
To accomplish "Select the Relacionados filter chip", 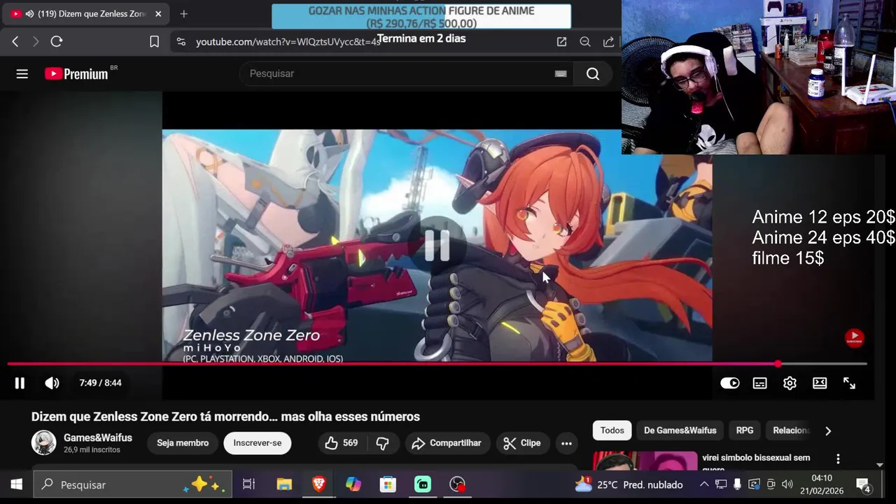I will (791, 430).
